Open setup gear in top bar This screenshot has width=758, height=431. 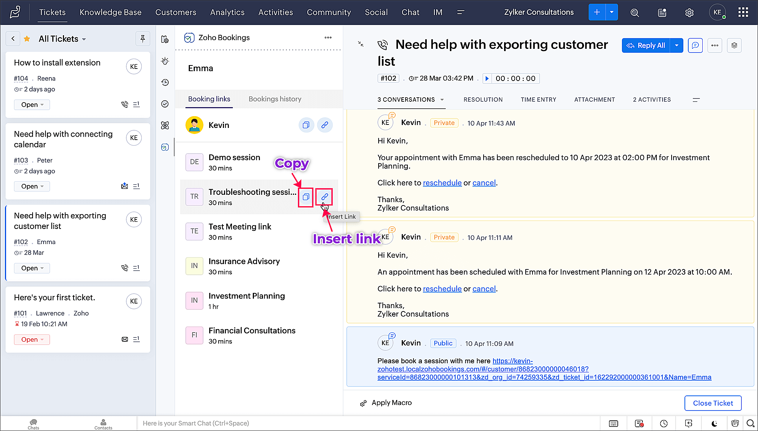pyautogui.click(x=689, y=12)
